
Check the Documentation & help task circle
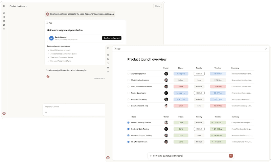pos(129,106)
